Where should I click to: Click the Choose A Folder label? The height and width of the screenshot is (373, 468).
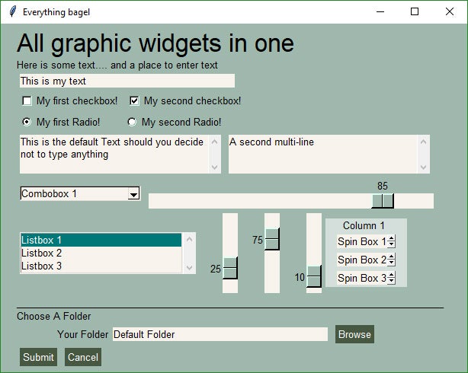(x=53, y=316)
